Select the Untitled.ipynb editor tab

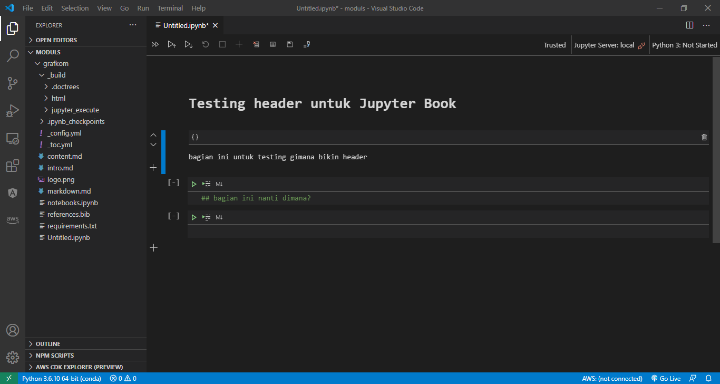[186, 25]
